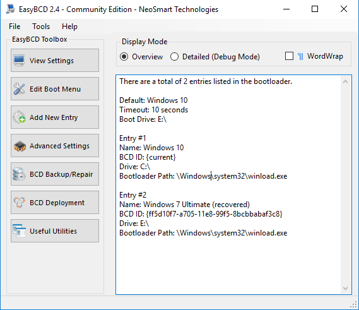Open the Help menu
Viewport: 359px width, 310px height.
[69, 27]
